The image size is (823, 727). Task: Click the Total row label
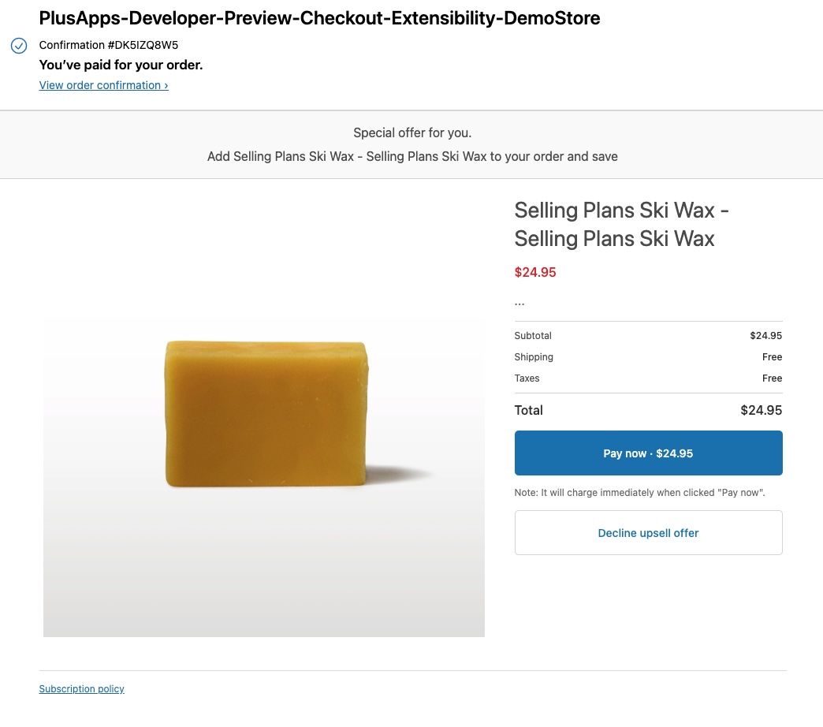pyautogui.click(x=528, y=410)
